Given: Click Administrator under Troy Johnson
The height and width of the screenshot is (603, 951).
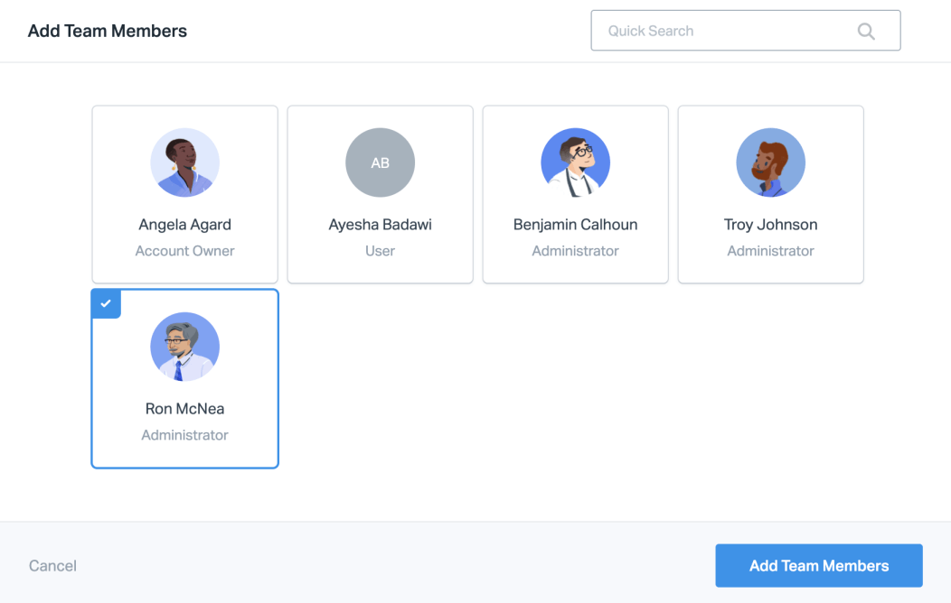Looking at the screenshot, I should pyautogui.click(x=771, y=251).
